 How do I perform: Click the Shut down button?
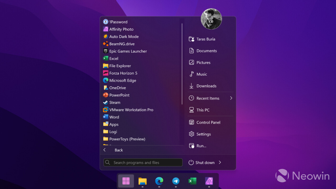tap(202, 162)
